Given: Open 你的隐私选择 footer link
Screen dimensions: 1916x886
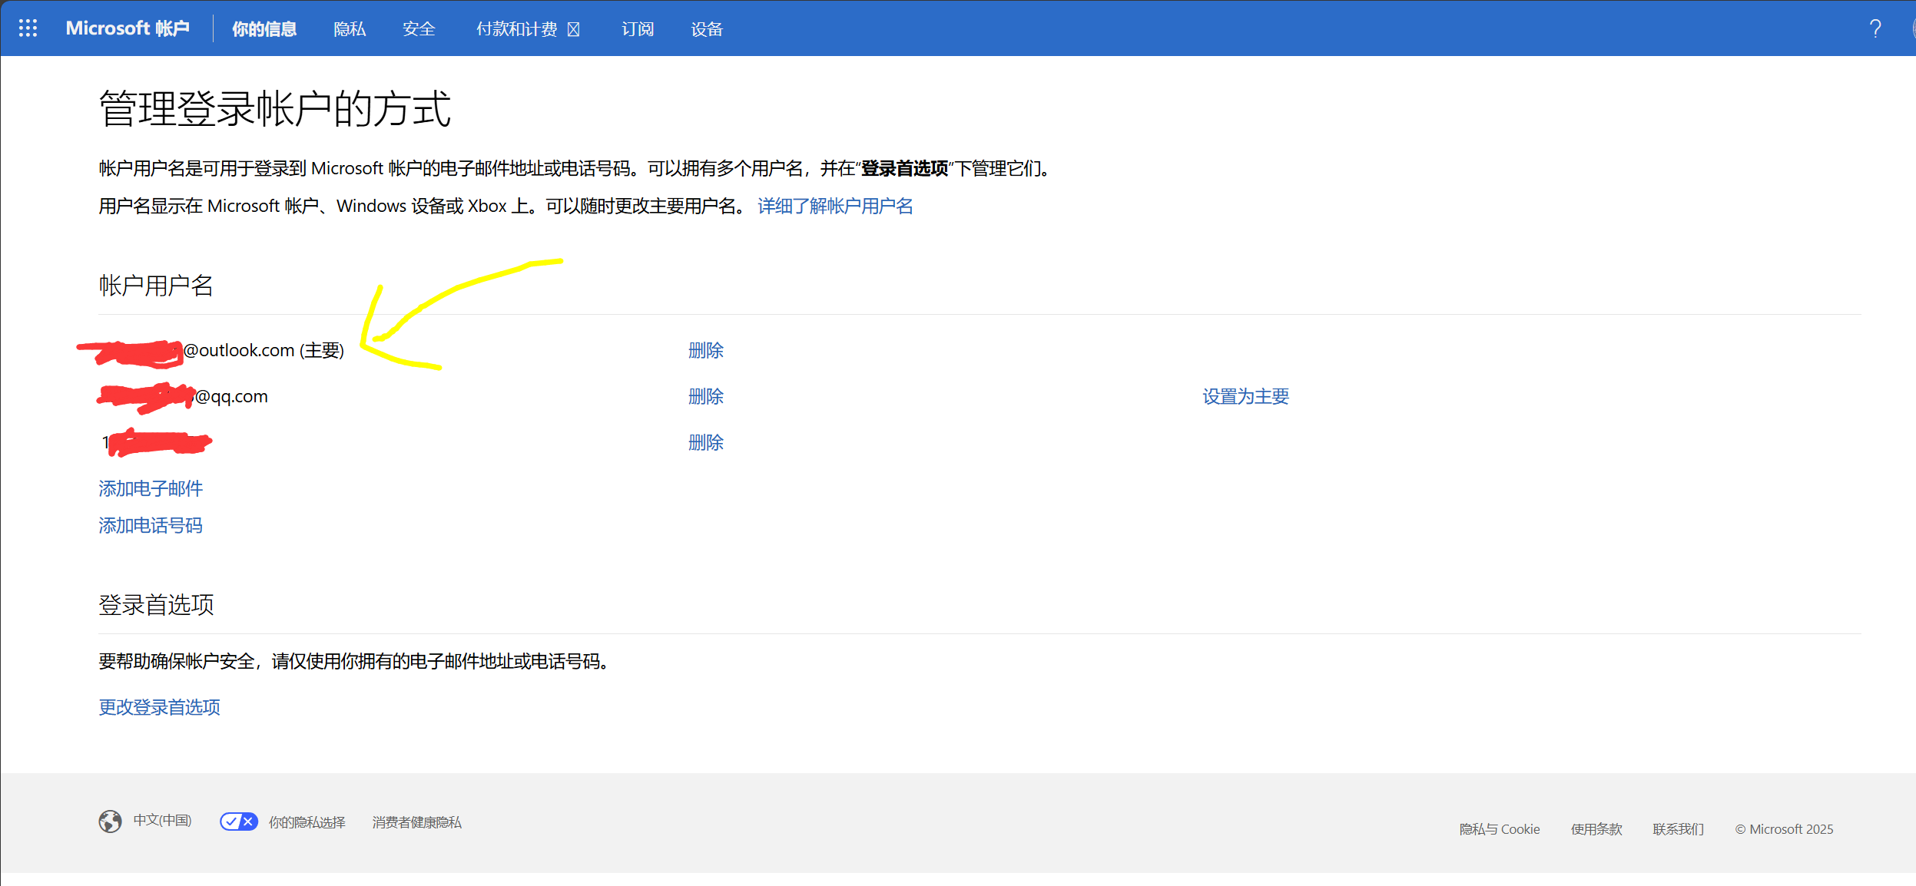Looking at the screenshot, I should [x=307, y=822].
